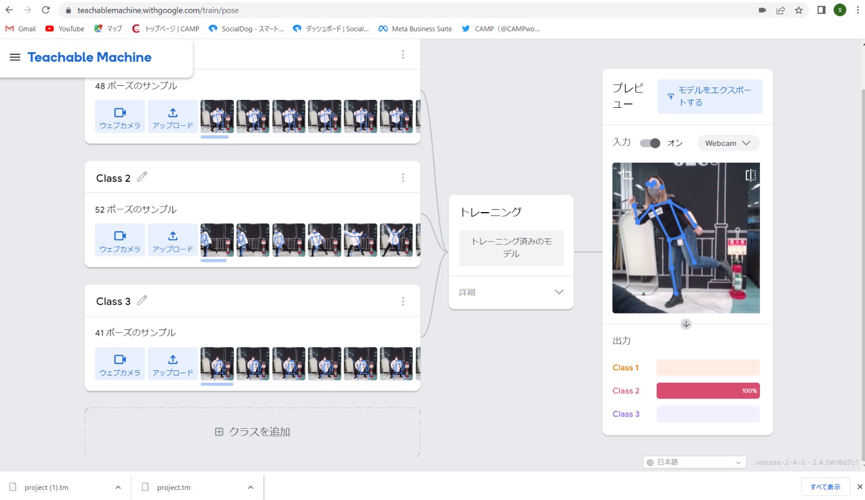Image resolution: width=865 pixels, height=500 pixels.
Task: Open options arrow for project (1).tm download
Action: click(x=118, y=487)
